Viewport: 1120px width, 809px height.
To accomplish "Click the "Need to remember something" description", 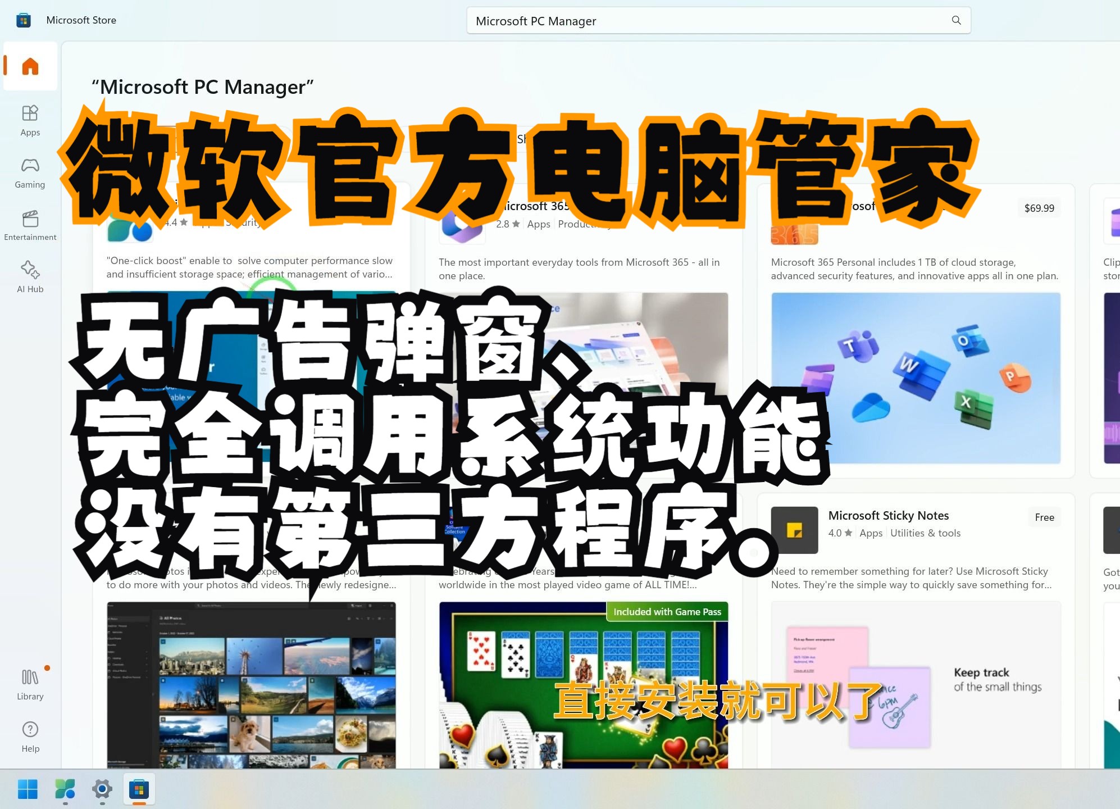I will (911, 578).
